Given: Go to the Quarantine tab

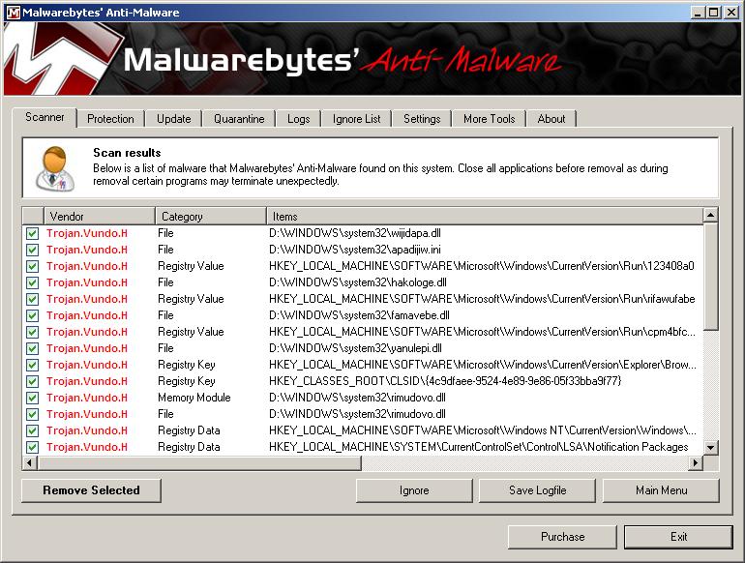Looking at the screenshot, I should point(239,119).
